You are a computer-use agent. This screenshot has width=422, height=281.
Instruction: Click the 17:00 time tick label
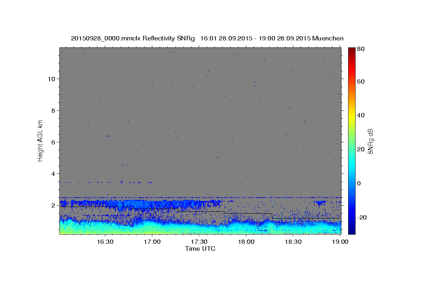[x=152, y=242]
